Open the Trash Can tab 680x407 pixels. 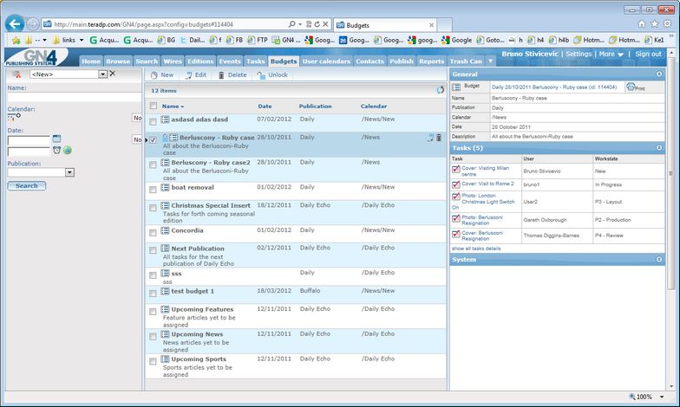pyautogui.click(x=466, y=61)
